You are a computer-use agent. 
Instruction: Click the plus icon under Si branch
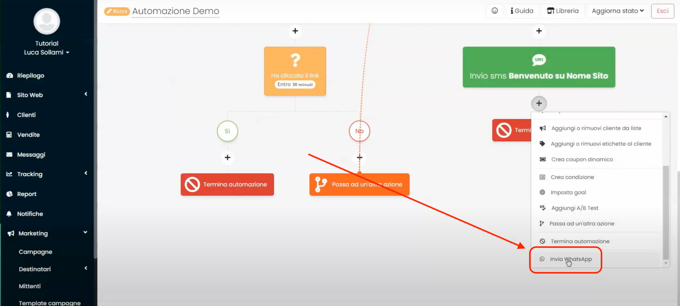(227, 157)
